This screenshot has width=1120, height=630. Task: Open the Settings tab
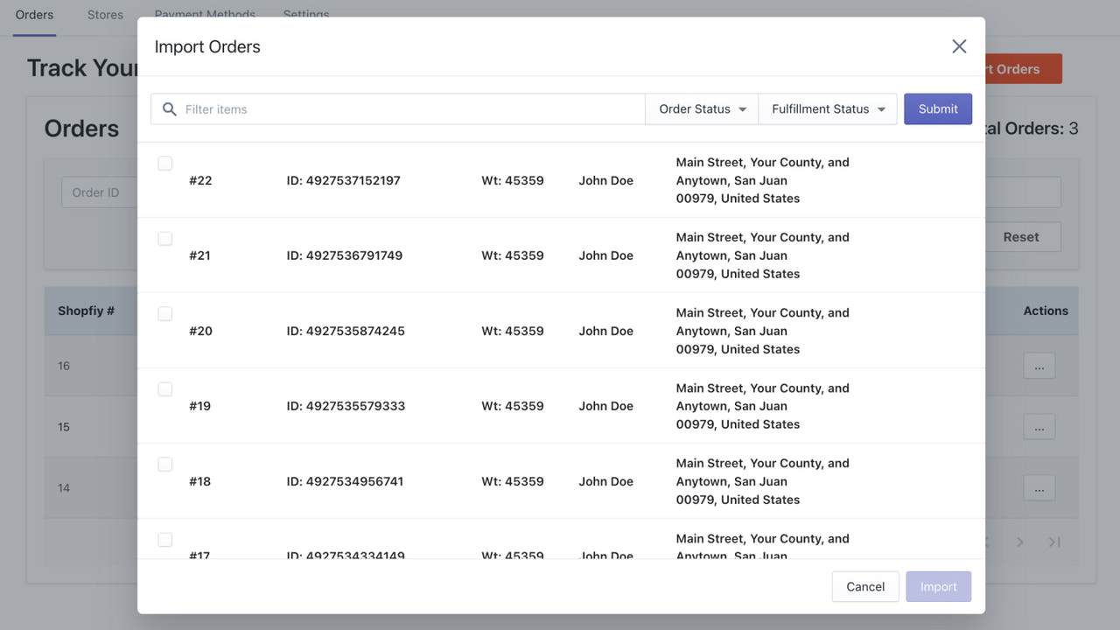[305, 14]
